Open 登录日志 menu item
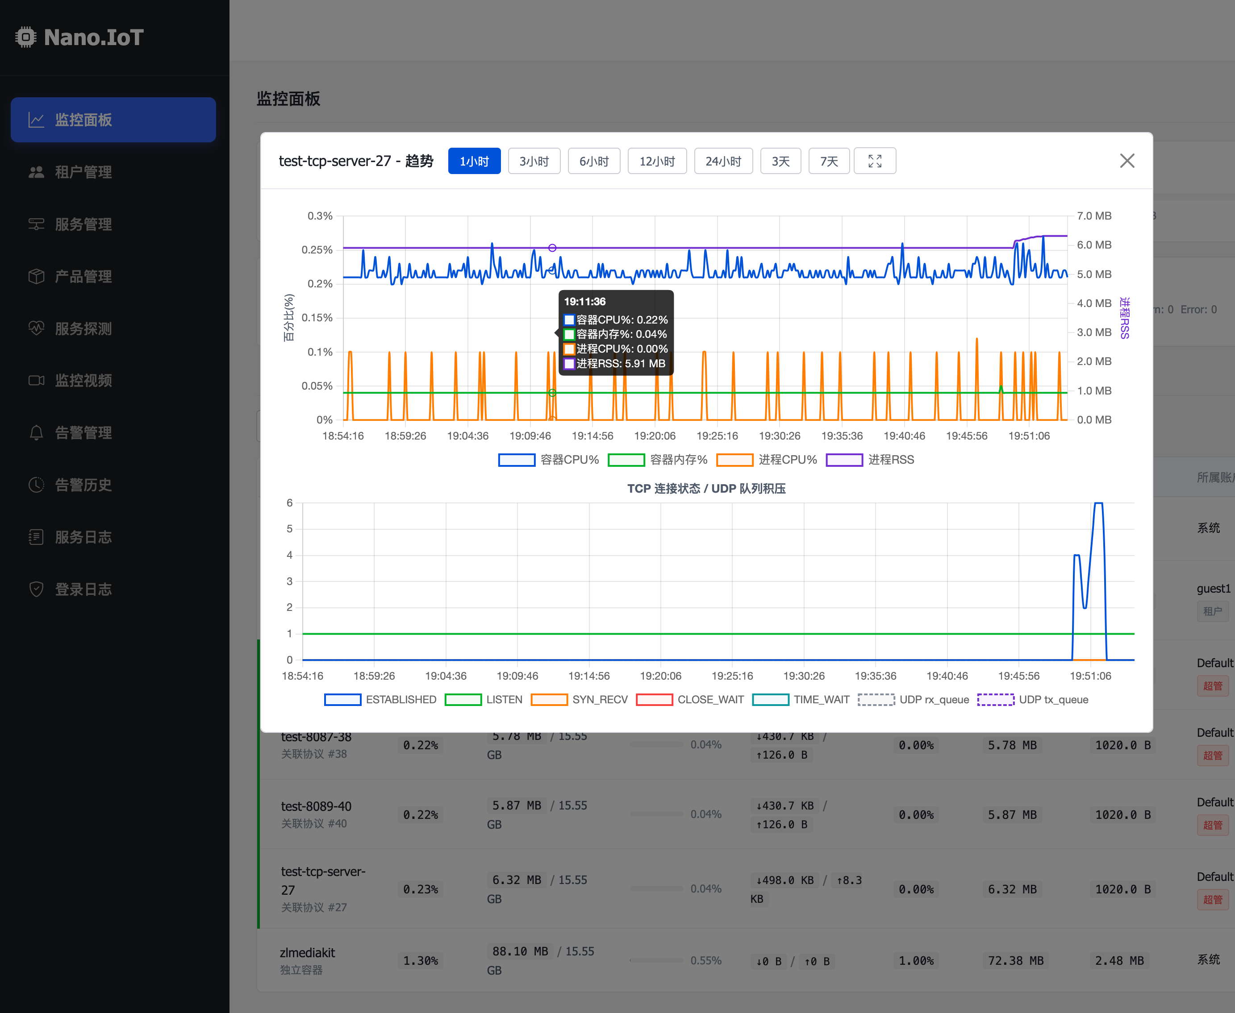Viewport: 1235px width, 1013px height. point(113,590)
